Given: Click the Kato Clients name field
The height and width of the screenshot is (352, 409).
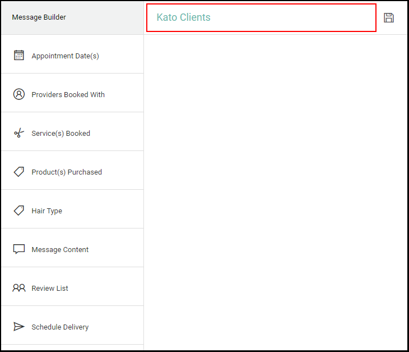Looking at the screenshot, I should (261, 17).
